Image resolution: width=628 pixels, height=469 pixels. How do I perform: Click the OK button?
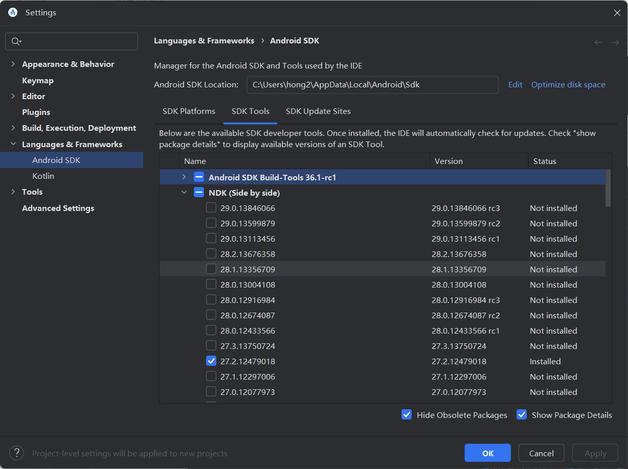pos(488,453)
